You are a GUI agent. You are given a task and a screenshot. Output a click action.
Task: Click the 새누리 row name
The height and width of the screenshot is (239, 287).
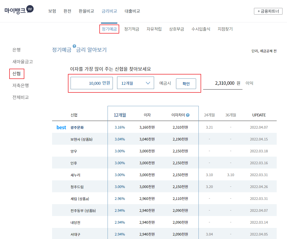pos(75,175)
